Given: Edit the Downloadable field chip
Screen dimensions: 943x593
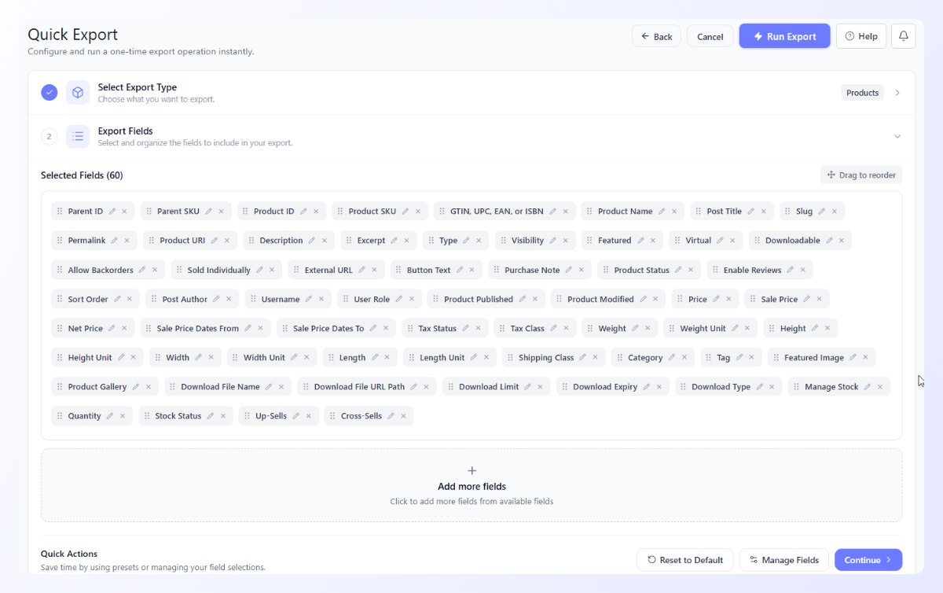Looking at the screenshot, I should tap(829, 241).
